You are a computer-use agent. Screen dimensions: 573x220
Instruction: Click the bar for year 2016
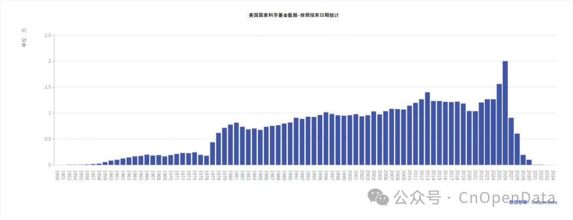point(446,134)
